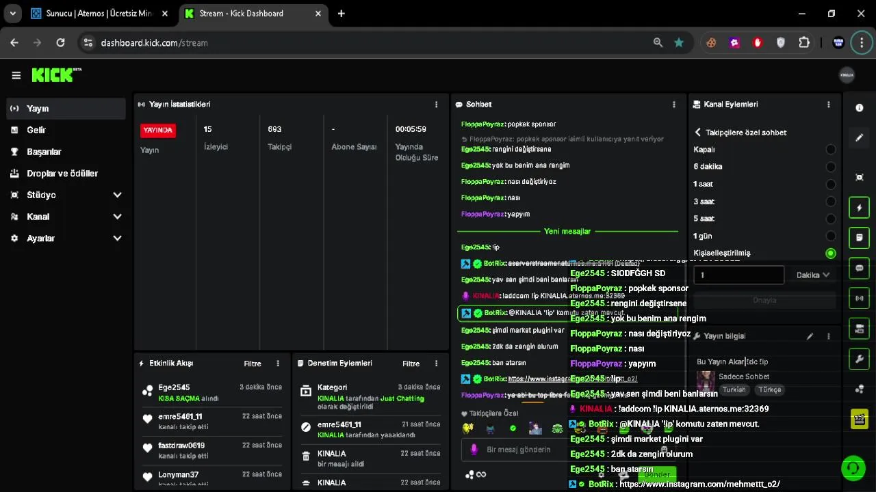Select the 1 gün radio option
Viewport: 876px width, 492px height.
tap(830, 236)
